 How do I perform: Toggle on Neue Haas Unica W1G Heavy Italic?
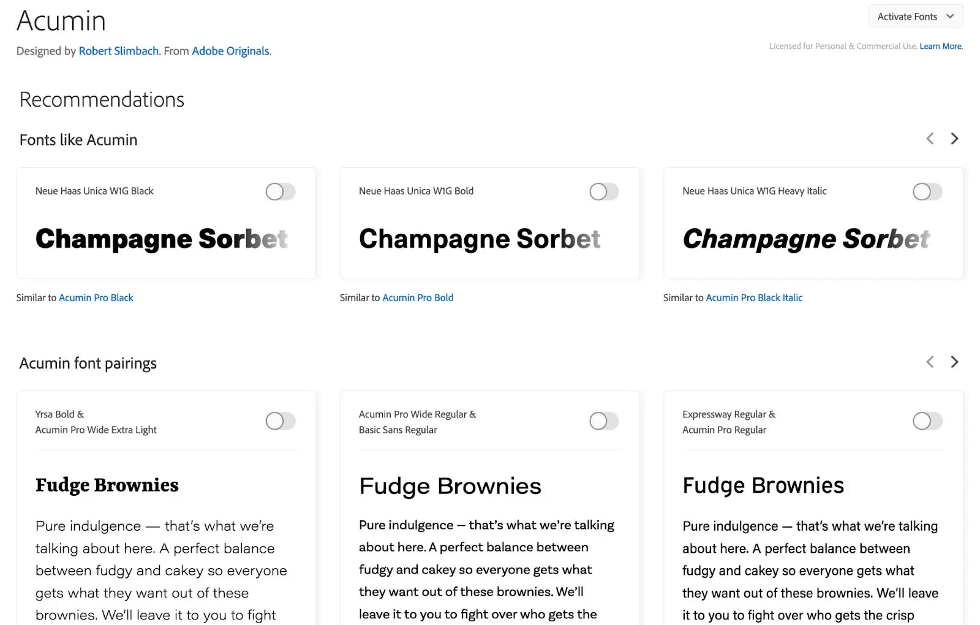click(x=927, y=192)
